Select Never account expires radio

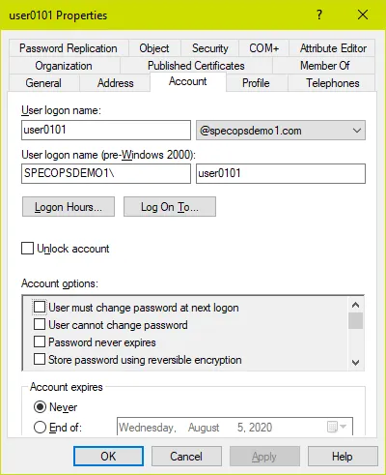40,407
